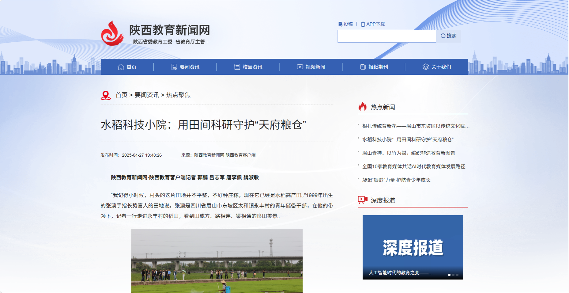The width and height of the screenshot is (569, 293).
Task: Select the second carousel dot on 深度报道 banner
Action: click(x=453, y=275)
